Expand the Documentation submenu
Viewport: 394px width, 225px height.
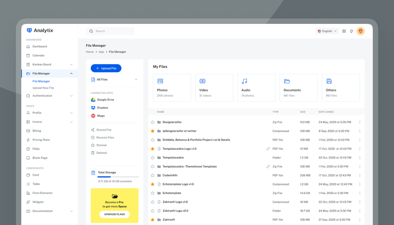click(71, 211)
